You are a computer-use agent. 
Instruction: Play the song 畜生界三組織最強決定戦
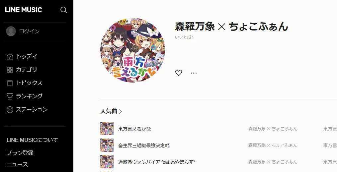(x=144, y=145)
